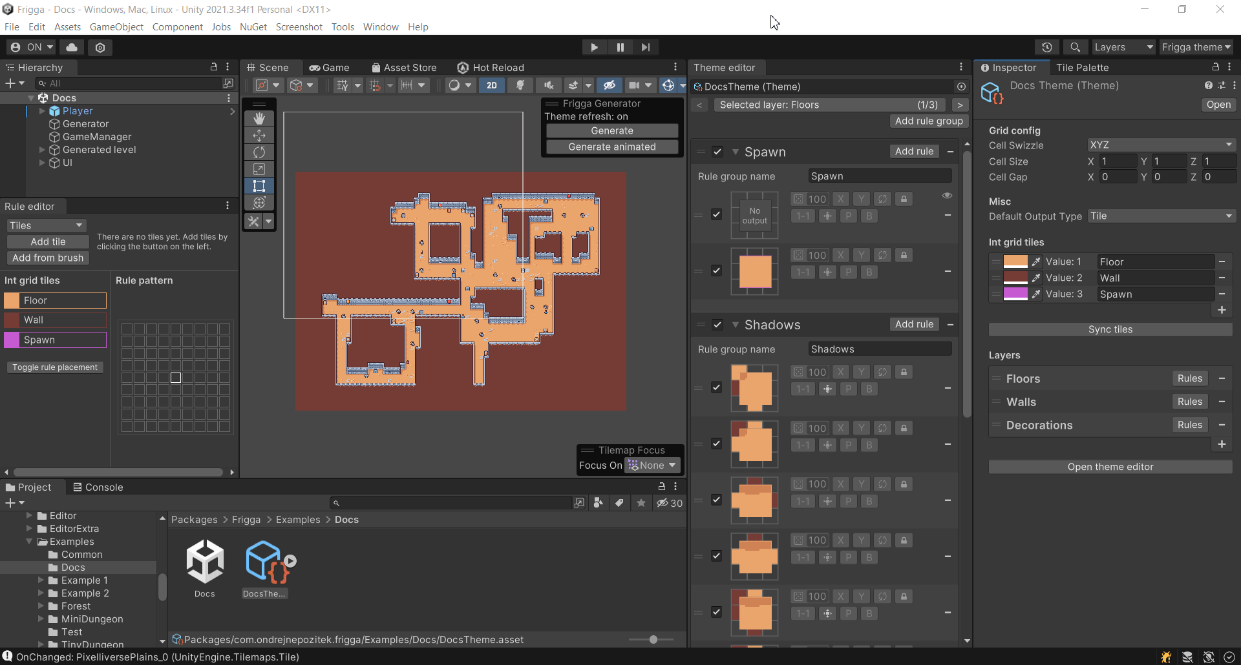1241x665 pixels.
Task: Collapse the Shadows rule group
Action: point(735,325)
